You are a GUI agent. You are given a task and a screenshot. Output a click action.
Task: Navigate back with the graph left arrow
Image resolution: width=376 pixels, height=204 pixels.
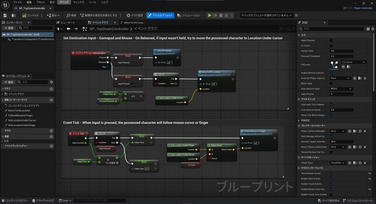tap(68, 29)
